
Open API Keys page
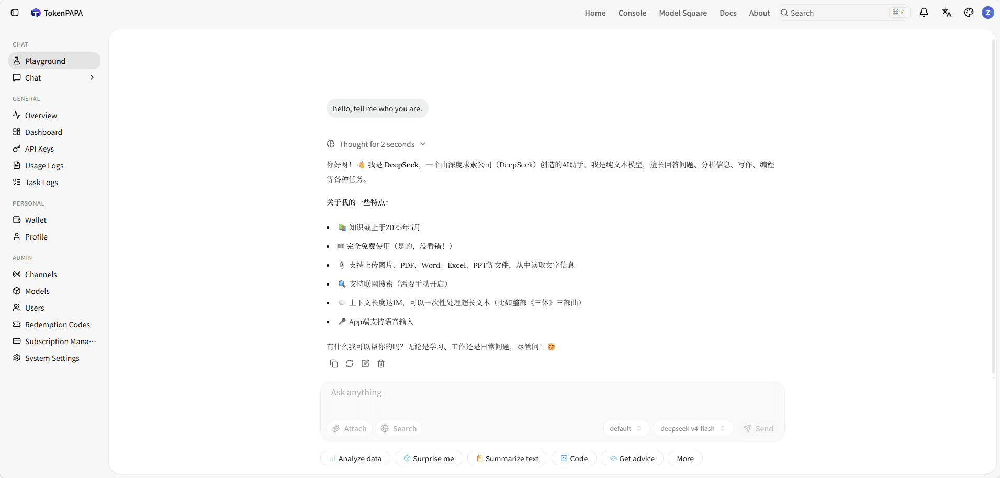tap(54, 149)
